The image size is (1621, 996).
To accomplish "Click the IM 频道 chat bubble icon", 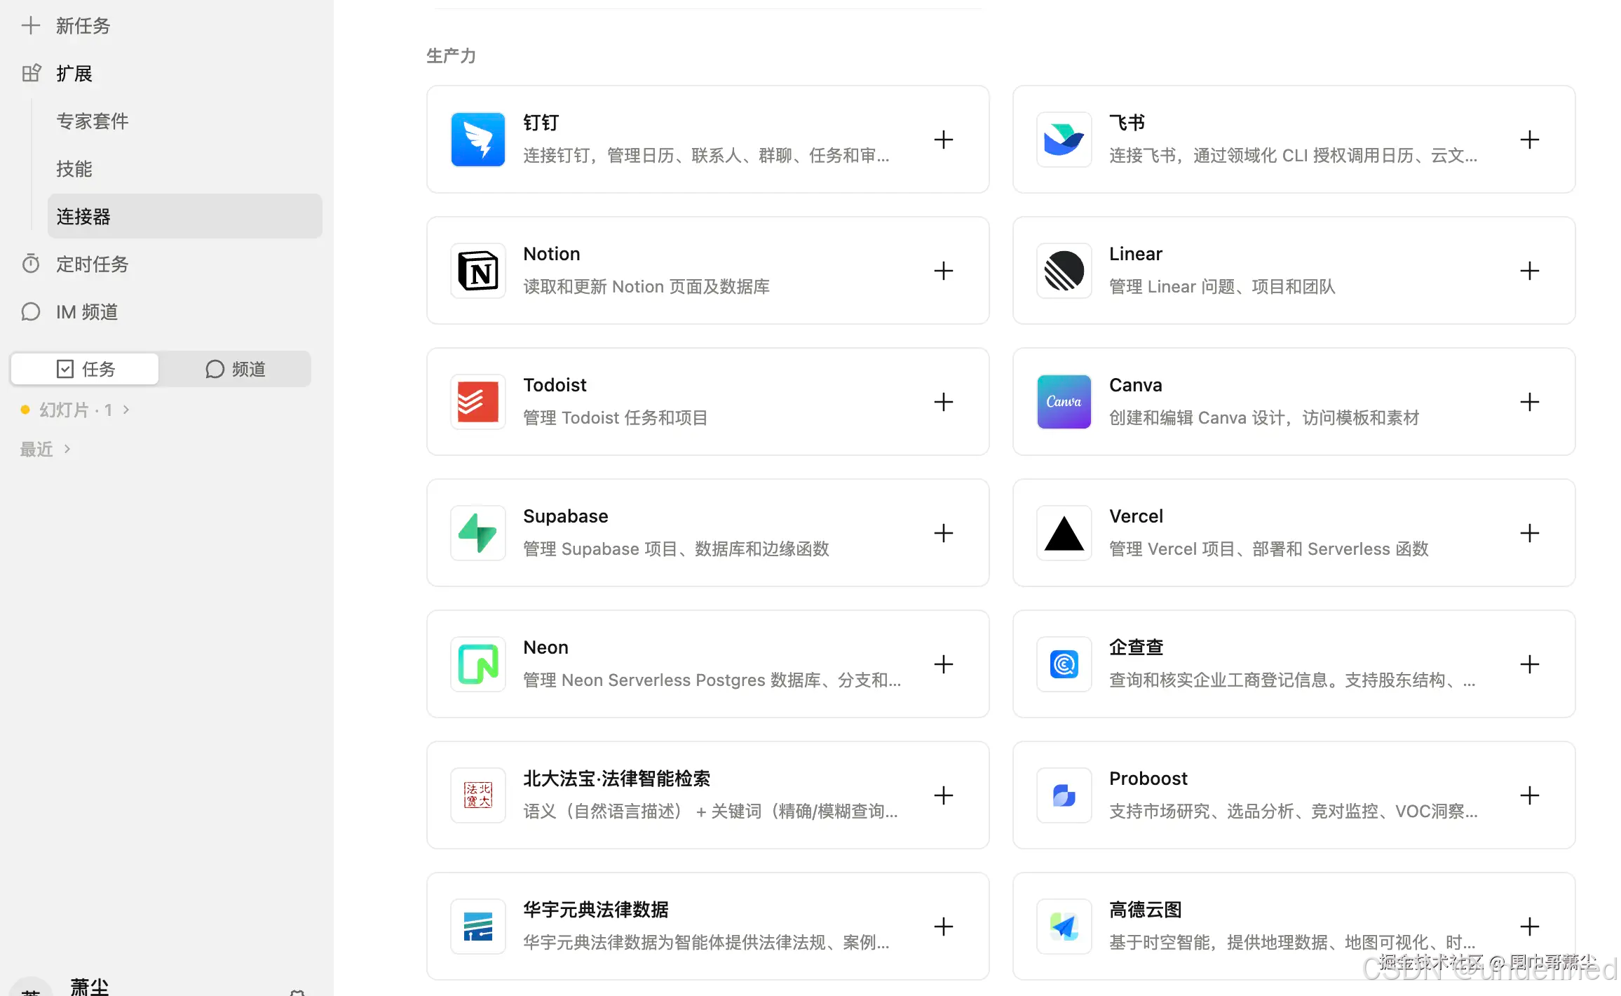I will [x=31, y=311].
